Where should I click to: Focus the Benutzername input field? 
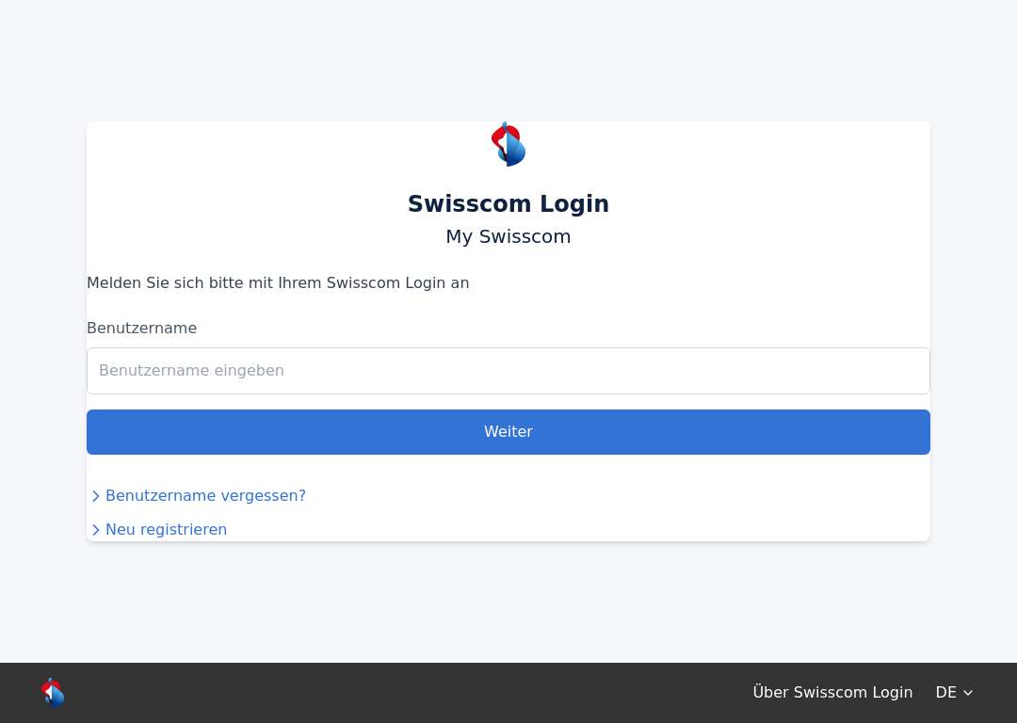point(508,371)
